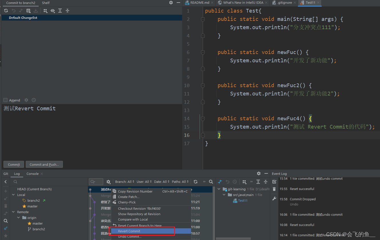Open the Branch: All filter dropdown
Screen dimensions: 380x240
click(124, 182)
